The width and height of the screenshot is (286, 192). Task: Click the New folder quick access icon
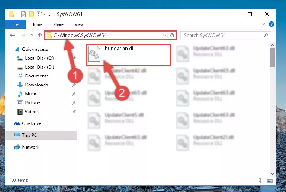click(x=32, y=14)
